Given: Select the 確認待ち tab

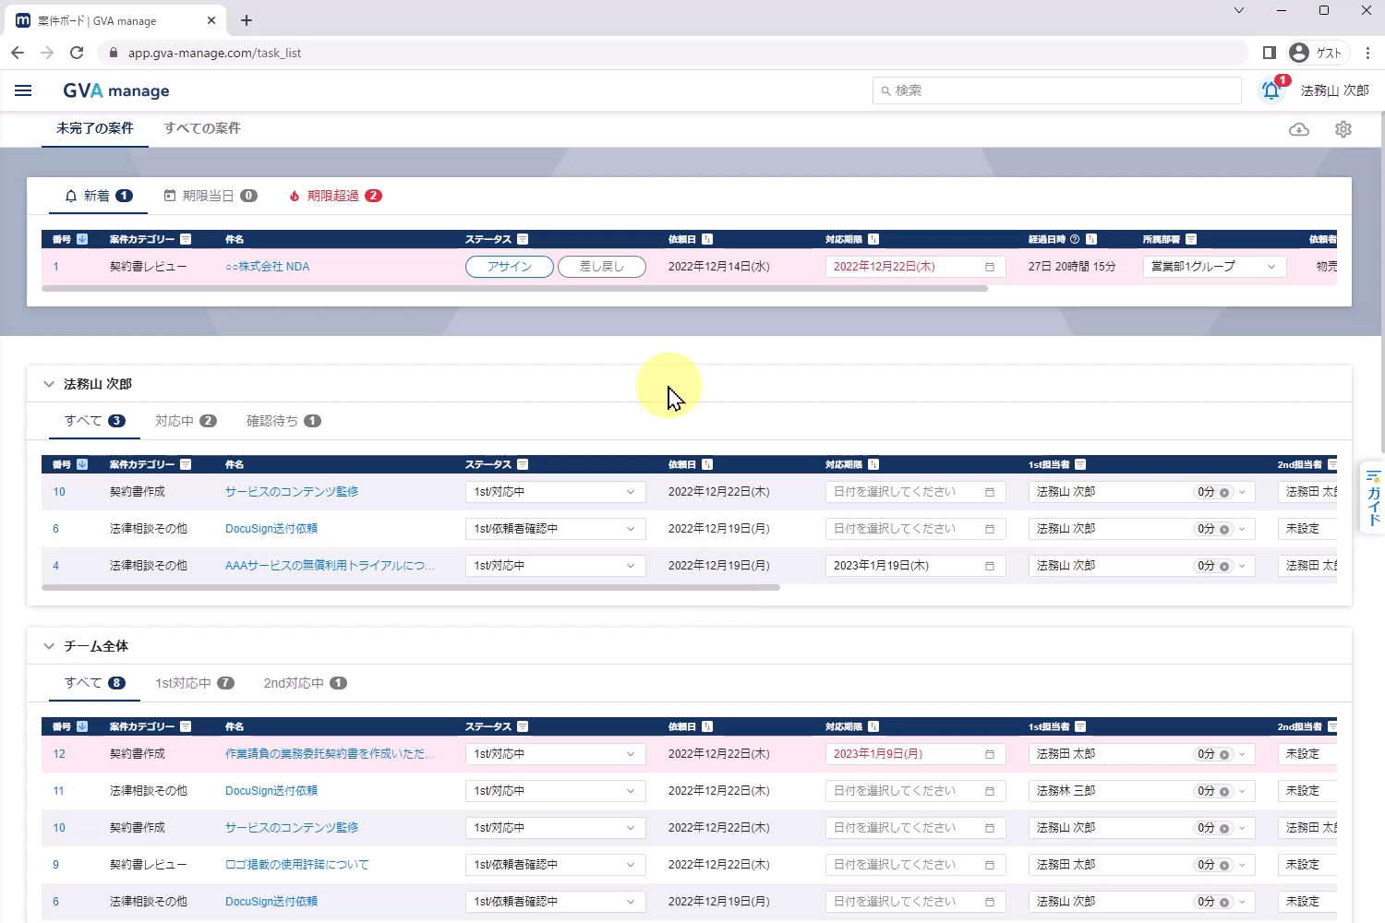Looking at the screenshot, I should (283, 421).
